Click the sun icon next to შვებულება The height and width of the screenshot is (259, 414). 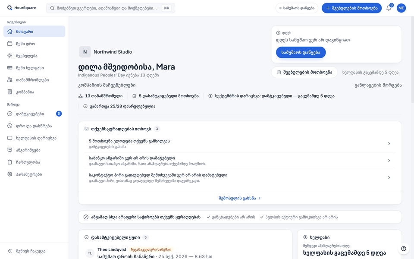pos(10,56)
